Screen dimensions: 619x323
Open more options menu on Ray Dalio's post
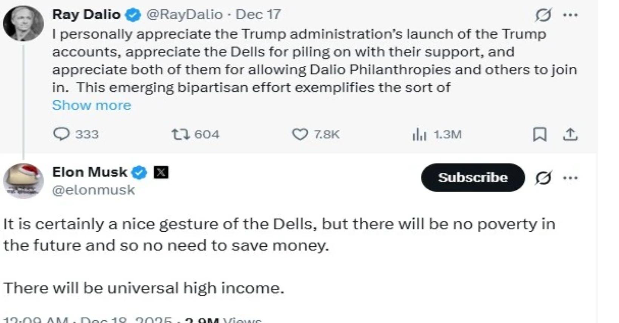click(x=570, y=15)
